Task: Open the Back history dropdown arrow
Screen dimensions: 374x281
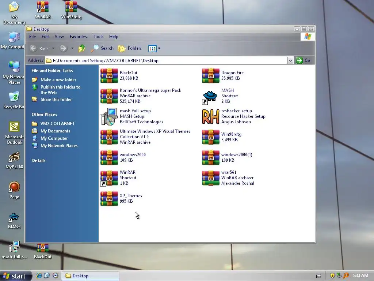Action: [53, 49]
